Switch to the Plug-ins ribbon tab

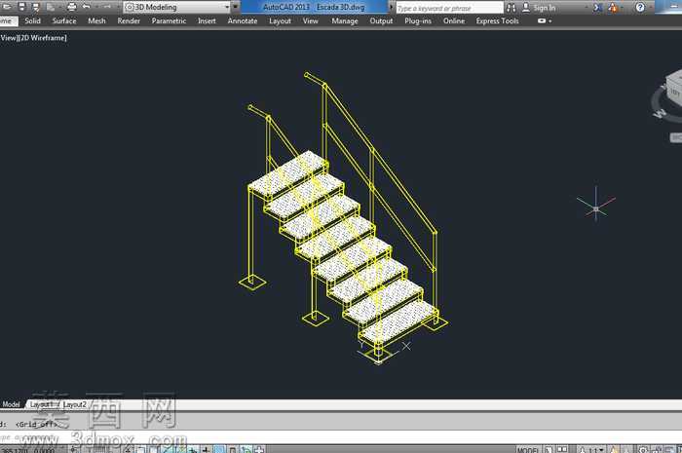click(418, 20)
